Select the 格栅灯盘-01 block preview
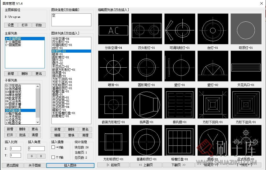The height and width of the screenshot is (170, 266). pos(180,140)
